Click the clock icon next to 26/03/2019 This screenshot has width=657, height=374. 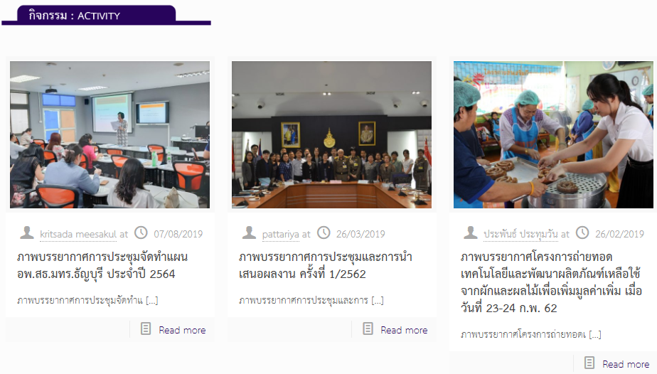click(x=324, y=233)
